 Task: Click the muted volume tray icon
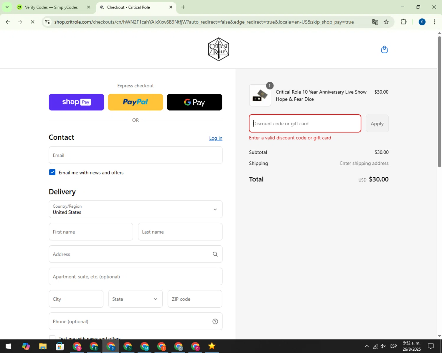pos(383,346)
